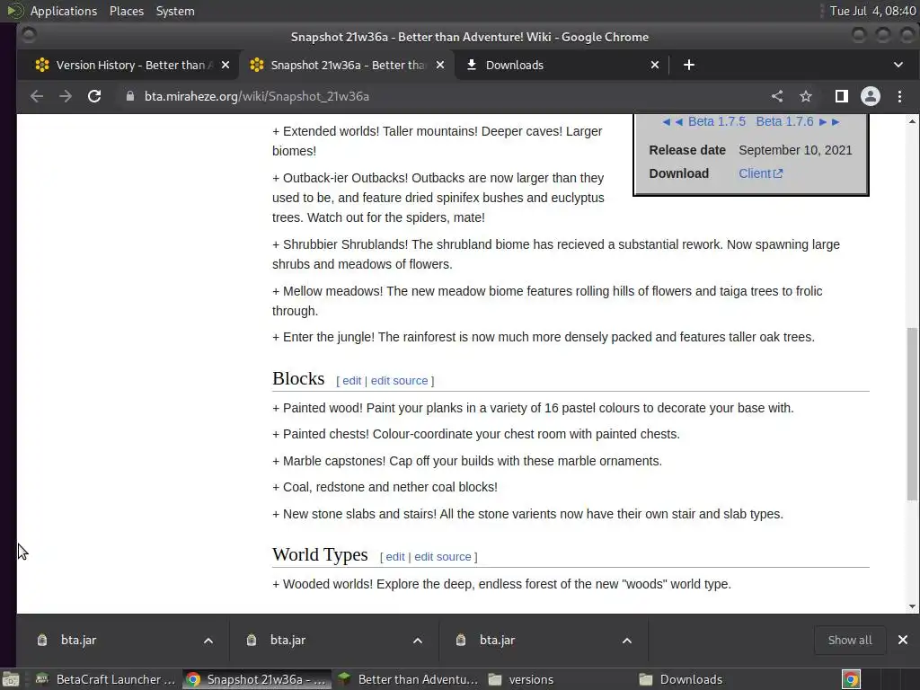Image resolution: width=920 pixels, height=690 pixels.
Task: Click the World Types section heading
Action: click(320, 554)
